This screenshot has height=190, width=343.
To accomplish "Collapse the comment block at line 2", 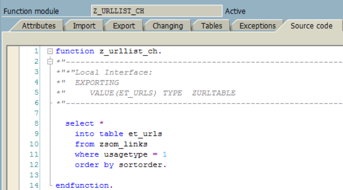I will [x=50, y=62].
